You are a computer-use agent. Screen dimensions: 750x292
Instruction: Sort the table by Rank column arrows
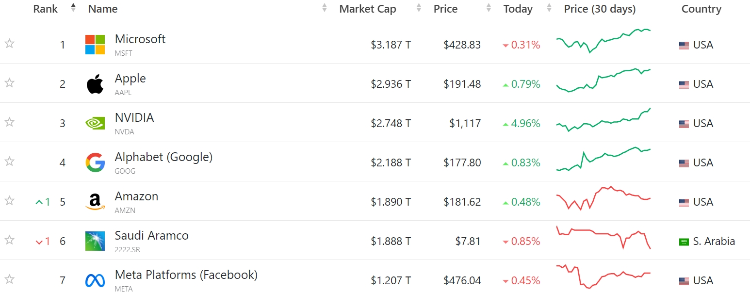pyautogui.click(x=73, y=8)
